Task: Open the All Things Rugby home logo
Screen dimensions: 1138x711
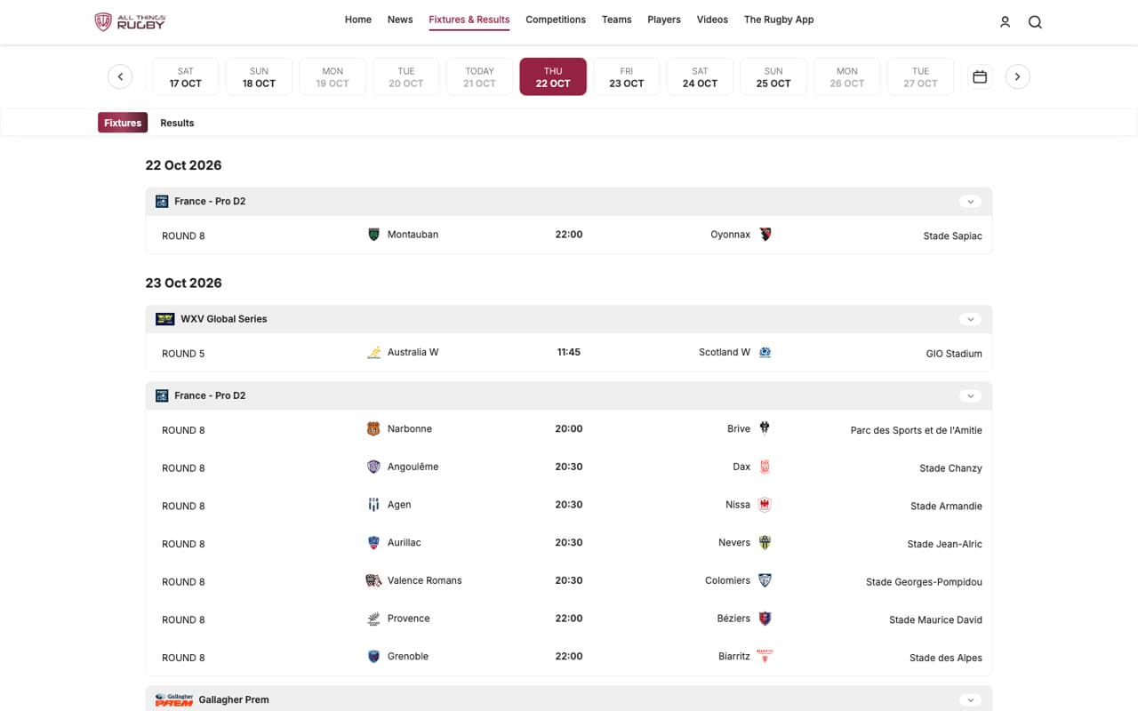Action: (130, 21)
